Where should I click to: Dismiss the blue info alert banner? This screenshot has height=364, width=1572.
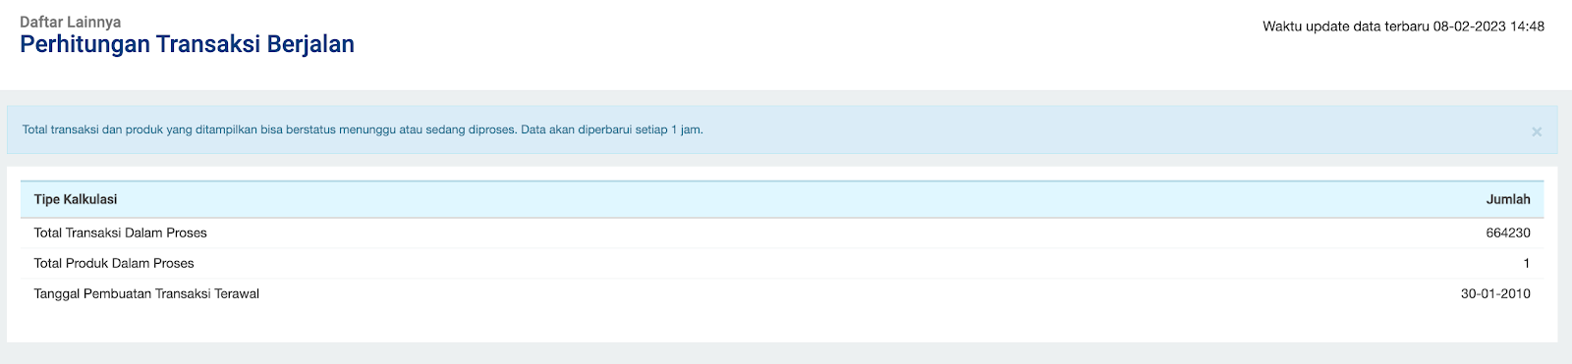tap(1537, 131)
